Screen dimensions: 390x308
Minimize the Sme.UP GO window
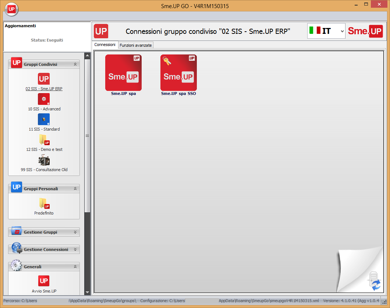point(356,4)
